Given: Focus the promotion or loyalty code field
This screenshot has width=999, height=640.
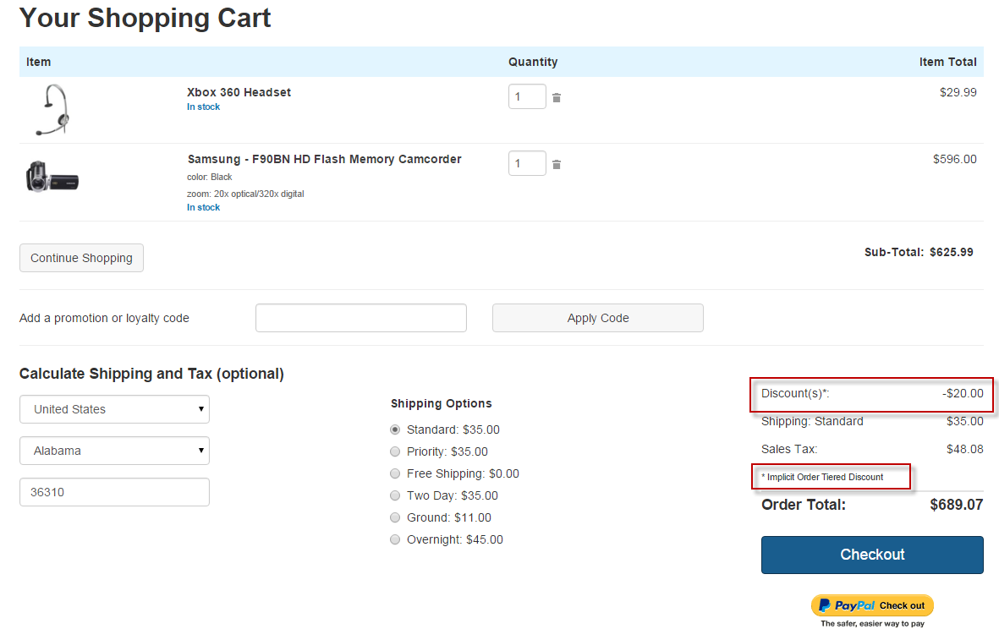Looking at the screenshot, I should (361, 318).
